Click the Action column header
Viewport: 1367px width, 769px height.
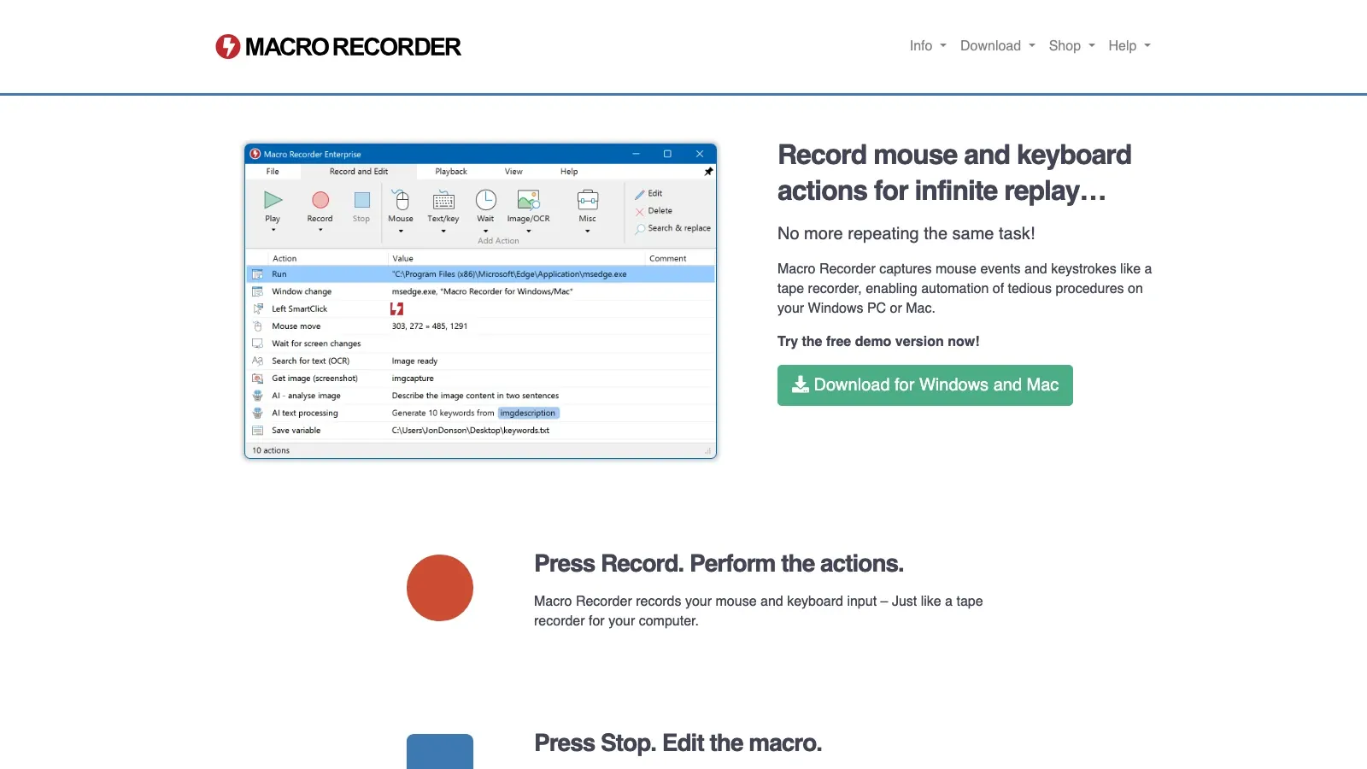coord(285,258)
